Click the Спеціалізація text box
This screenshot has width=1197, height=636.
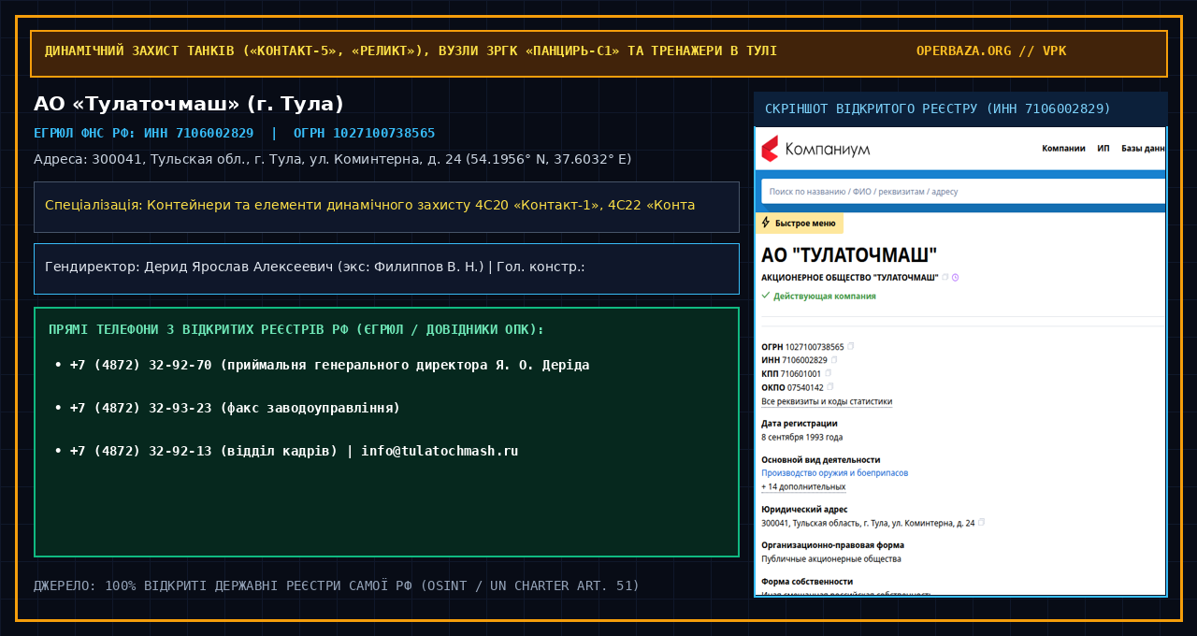coord(386,207)
